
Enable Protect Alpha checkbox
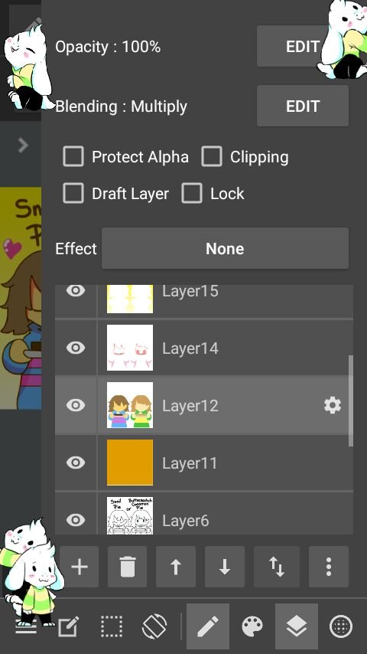[73, 156]
